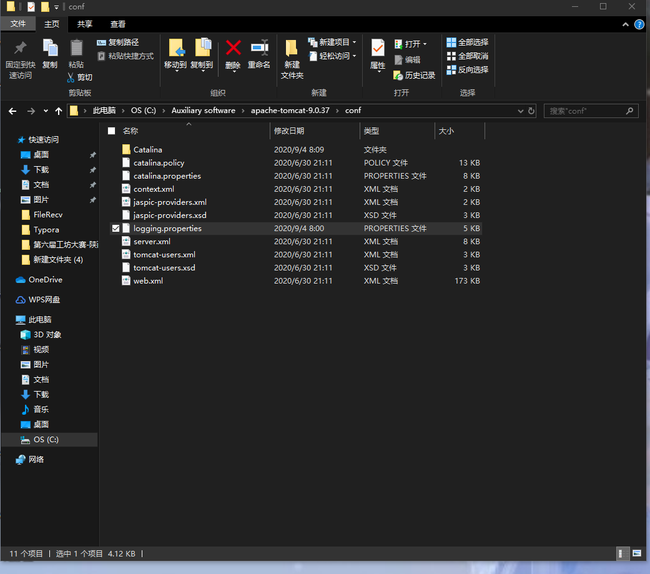Open the Open button dropdown arrow
The height and width of the screenshot is (574, 650).
point(425,44)
